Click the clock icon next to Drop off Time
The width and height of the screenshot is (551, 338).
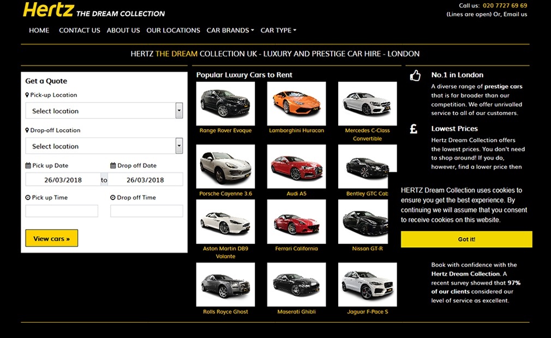[x=113, y=197]
